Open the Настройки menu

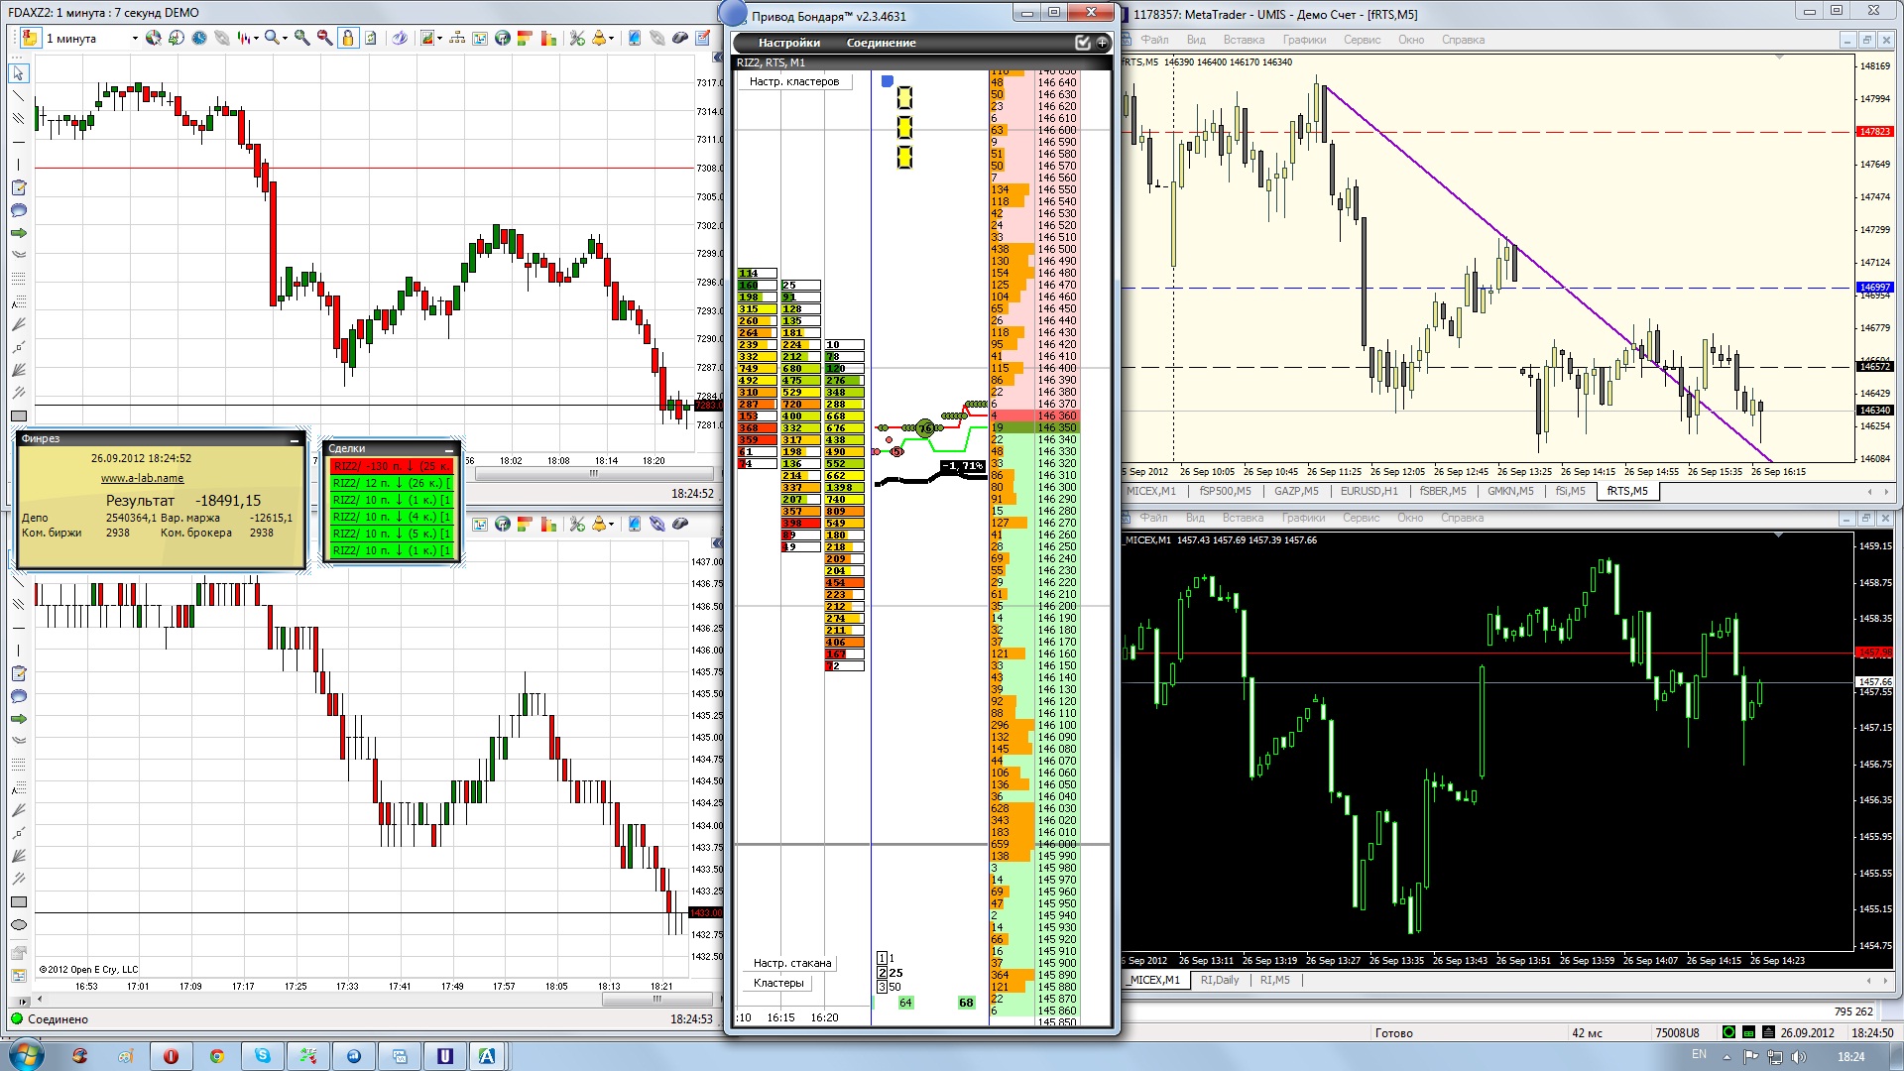788,43
